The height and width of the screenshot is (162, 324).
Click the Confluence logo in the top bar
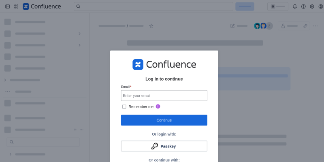coord(42,6)
